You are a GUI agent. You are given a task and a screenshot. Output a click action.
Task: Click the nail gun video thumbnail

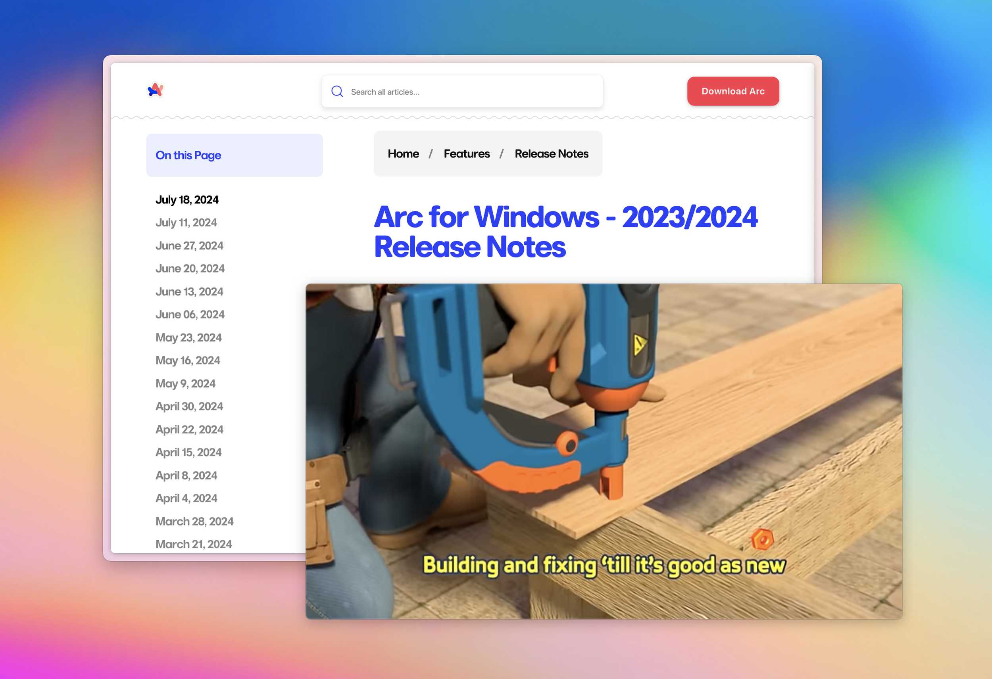pyautogui.click(x=604, y=451)
